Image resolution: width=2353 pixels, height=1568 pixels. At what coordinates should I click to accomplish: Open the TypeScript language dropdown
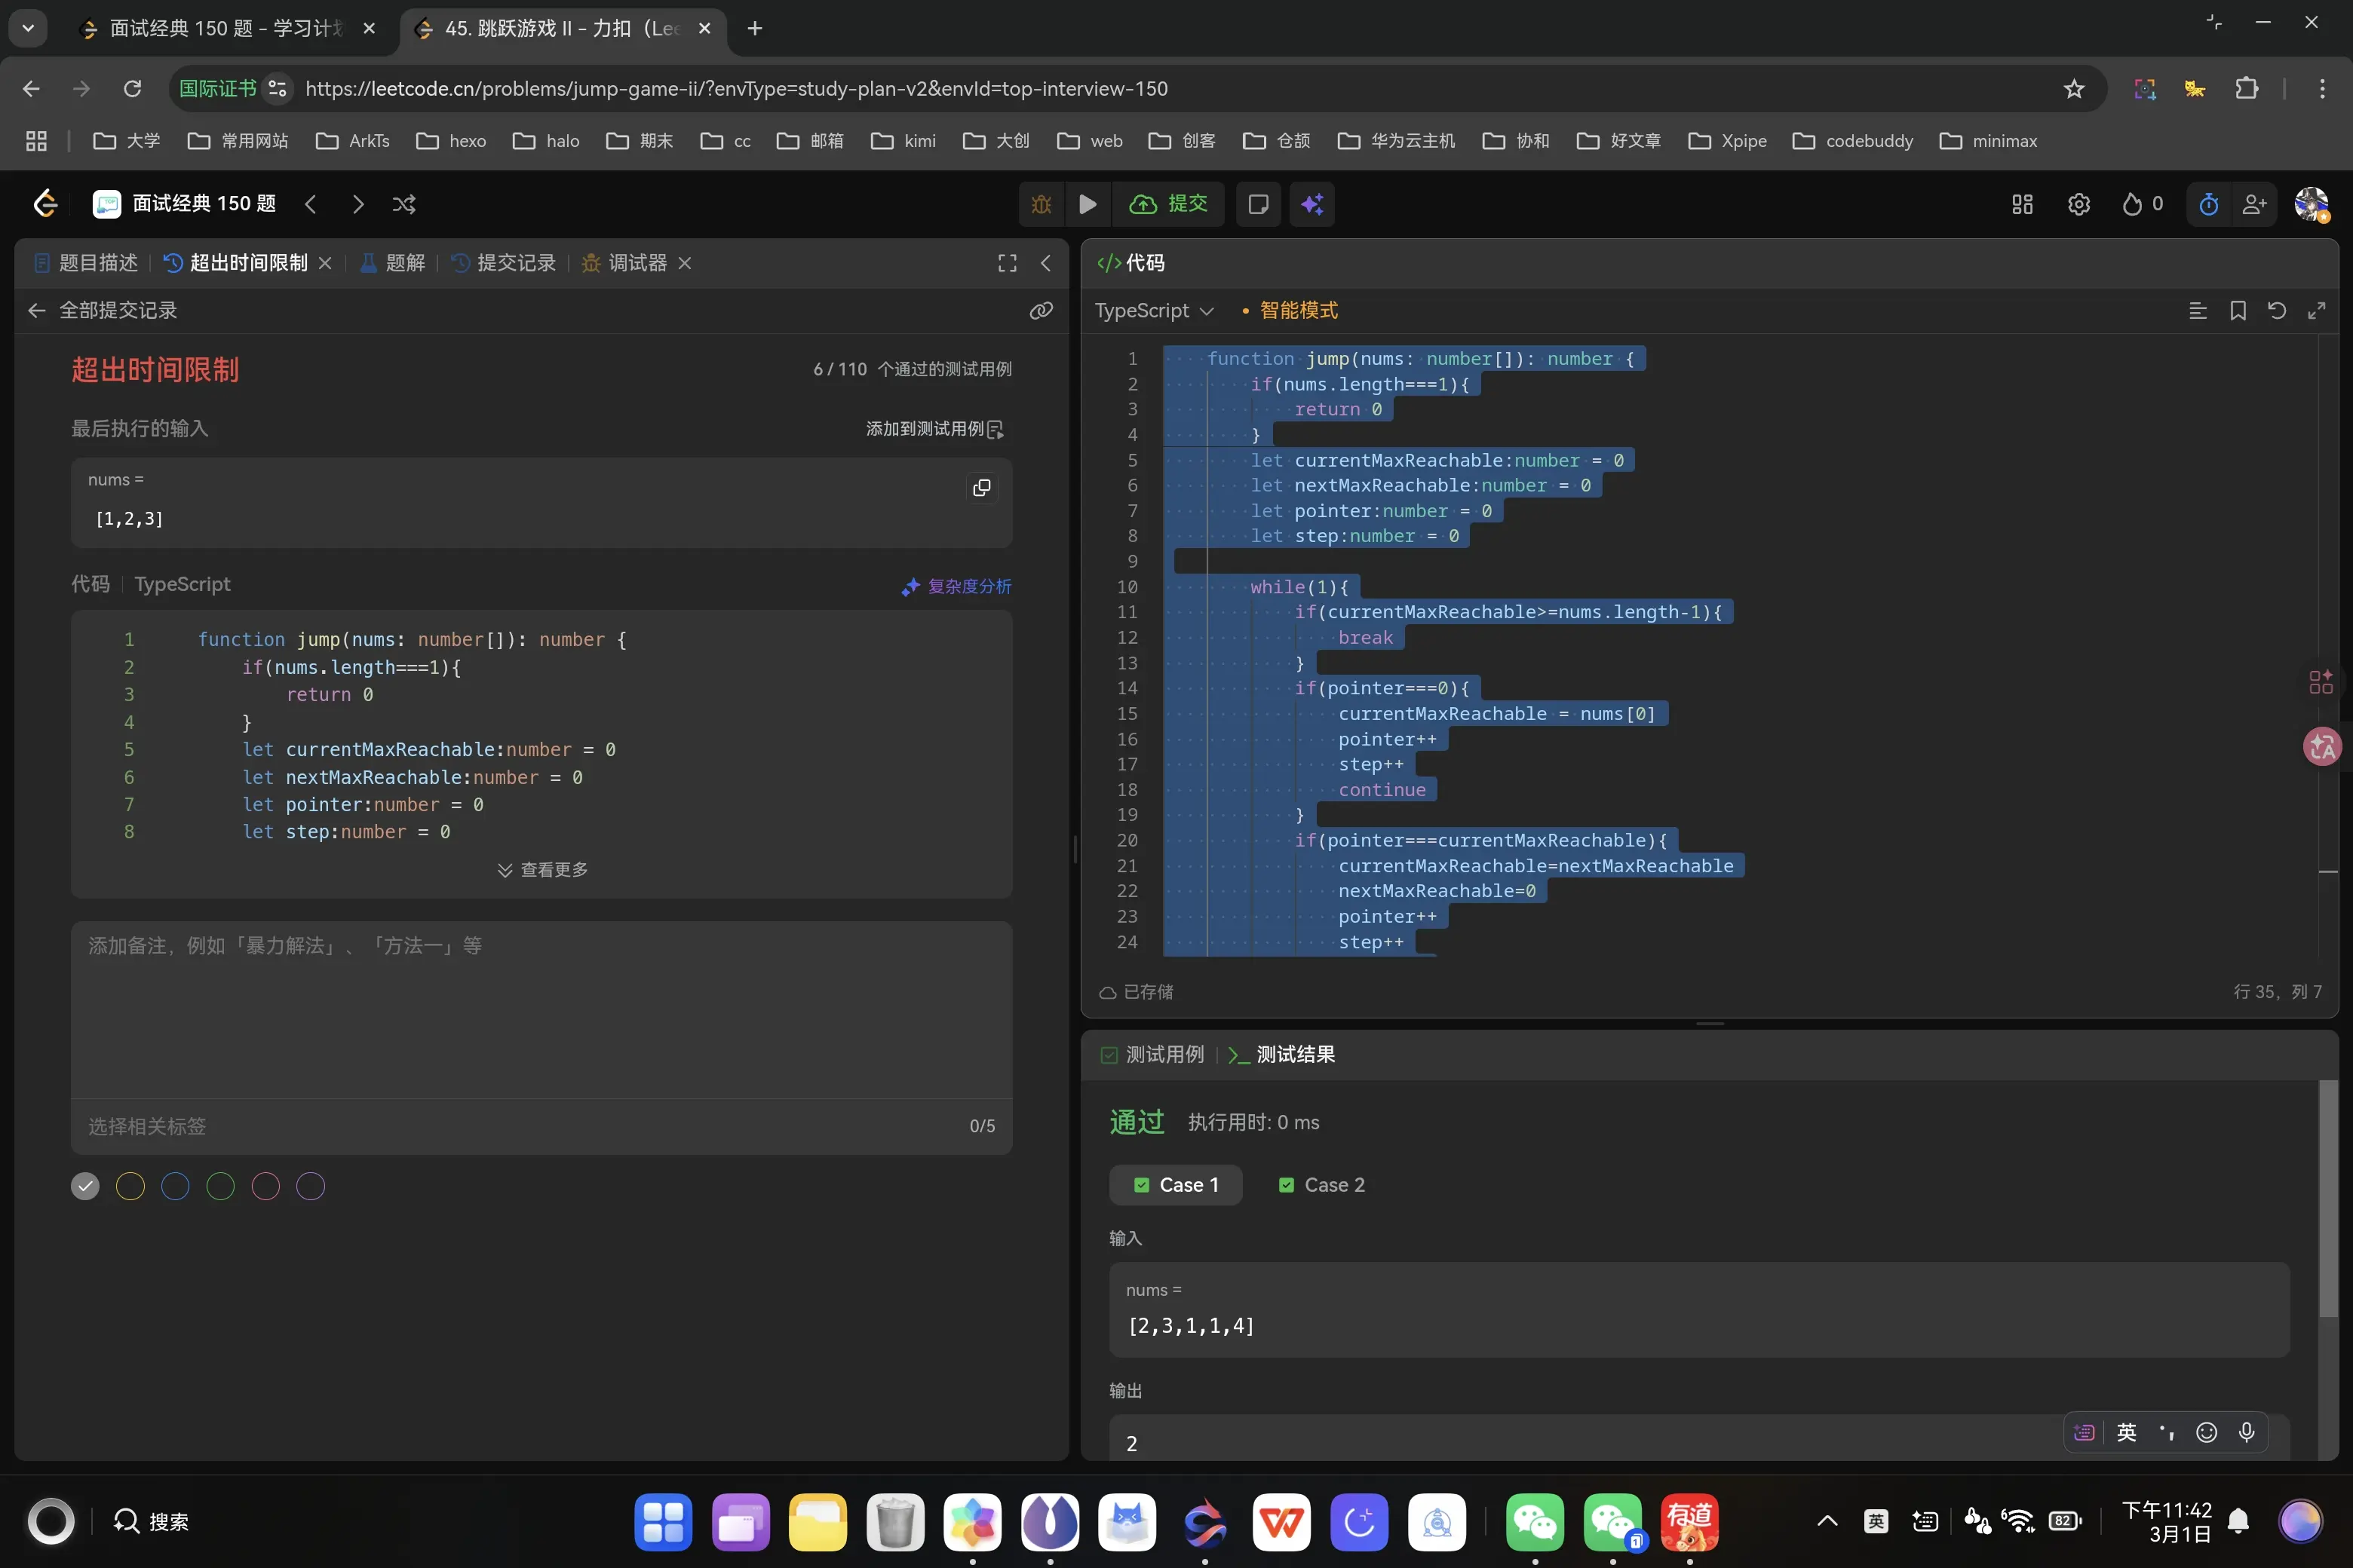click(x=1153, y=311)
